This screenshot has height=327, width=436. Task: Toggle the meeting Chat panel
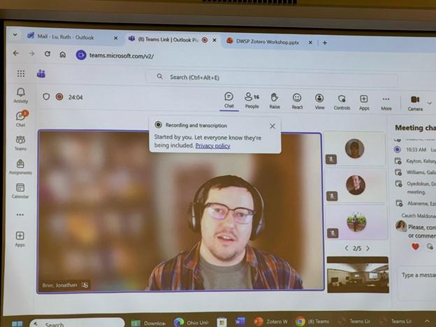229,100
